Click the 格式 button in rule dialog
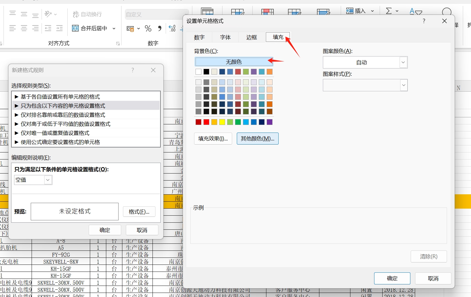This screenshot has width=471, height=297. pyautogui.click(x=139, y=212)
